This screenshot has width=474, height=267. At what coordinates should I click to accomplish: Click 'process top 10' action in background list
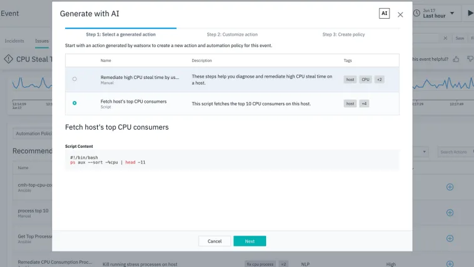tap(33, 211)
